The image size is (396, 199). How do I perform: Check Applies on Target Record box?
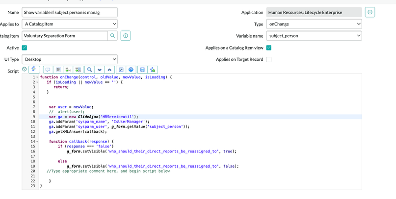point(269,59)
